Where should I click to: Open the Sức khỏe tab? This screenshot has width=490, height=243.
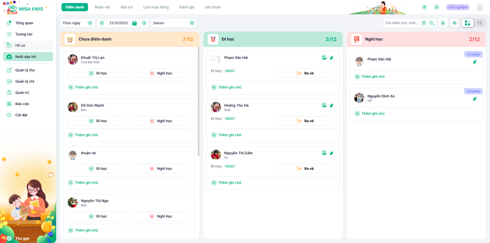(x=213, y=7)
